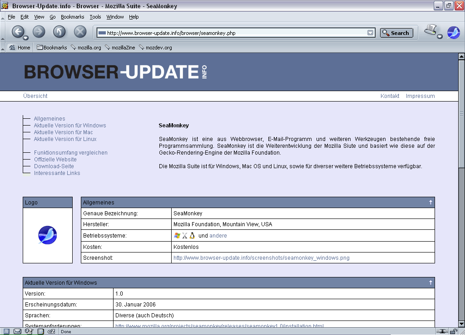Open the Impressum link
Image resolution: width=465 pixels, height=335 pixels.
pos(420,96)
